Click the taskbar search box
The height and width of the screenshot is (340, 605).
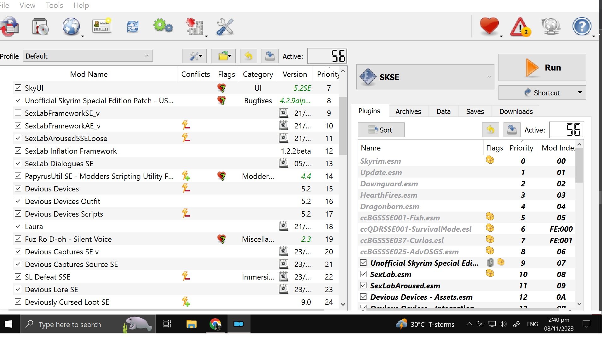point(88,324)
